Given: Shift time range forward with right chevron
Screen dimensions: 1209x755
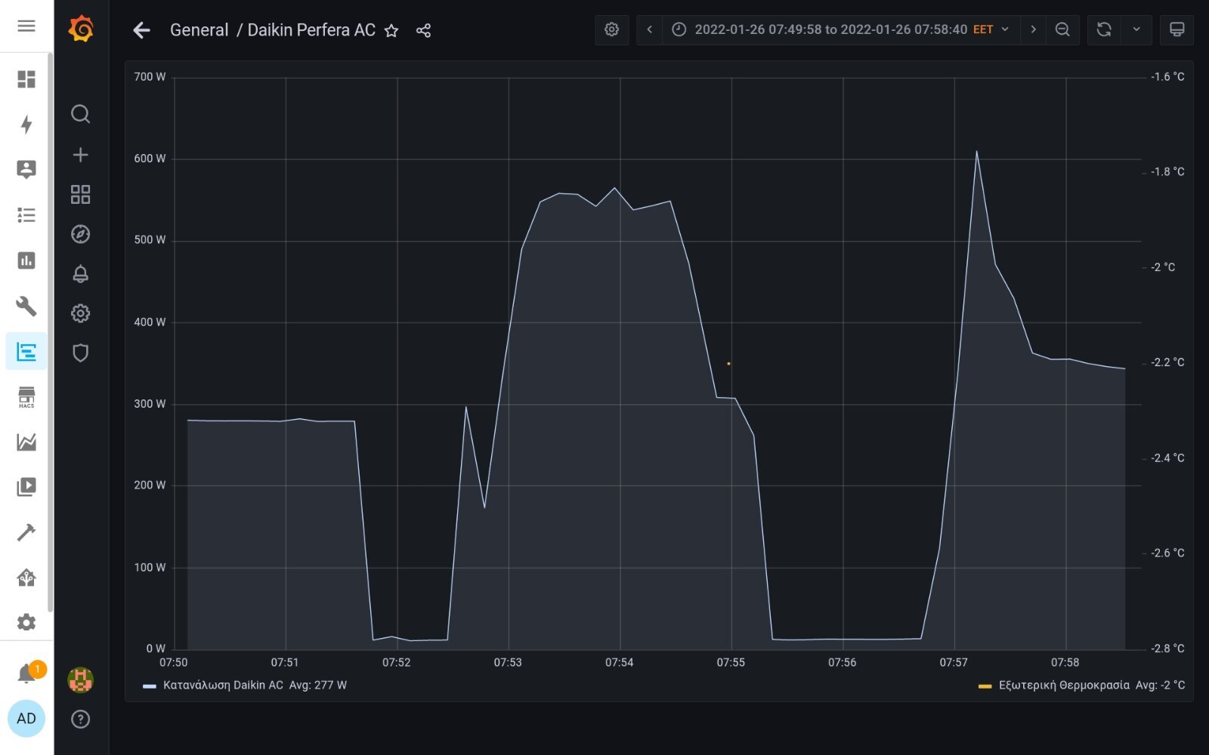Looking at the screenshot, I should pyautogui.click(x=1034, y=29).
